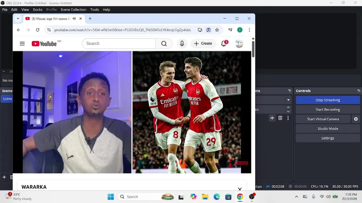Open the File menu in OBS
Viewport: 362px width, 203px height.
[5, 10]
